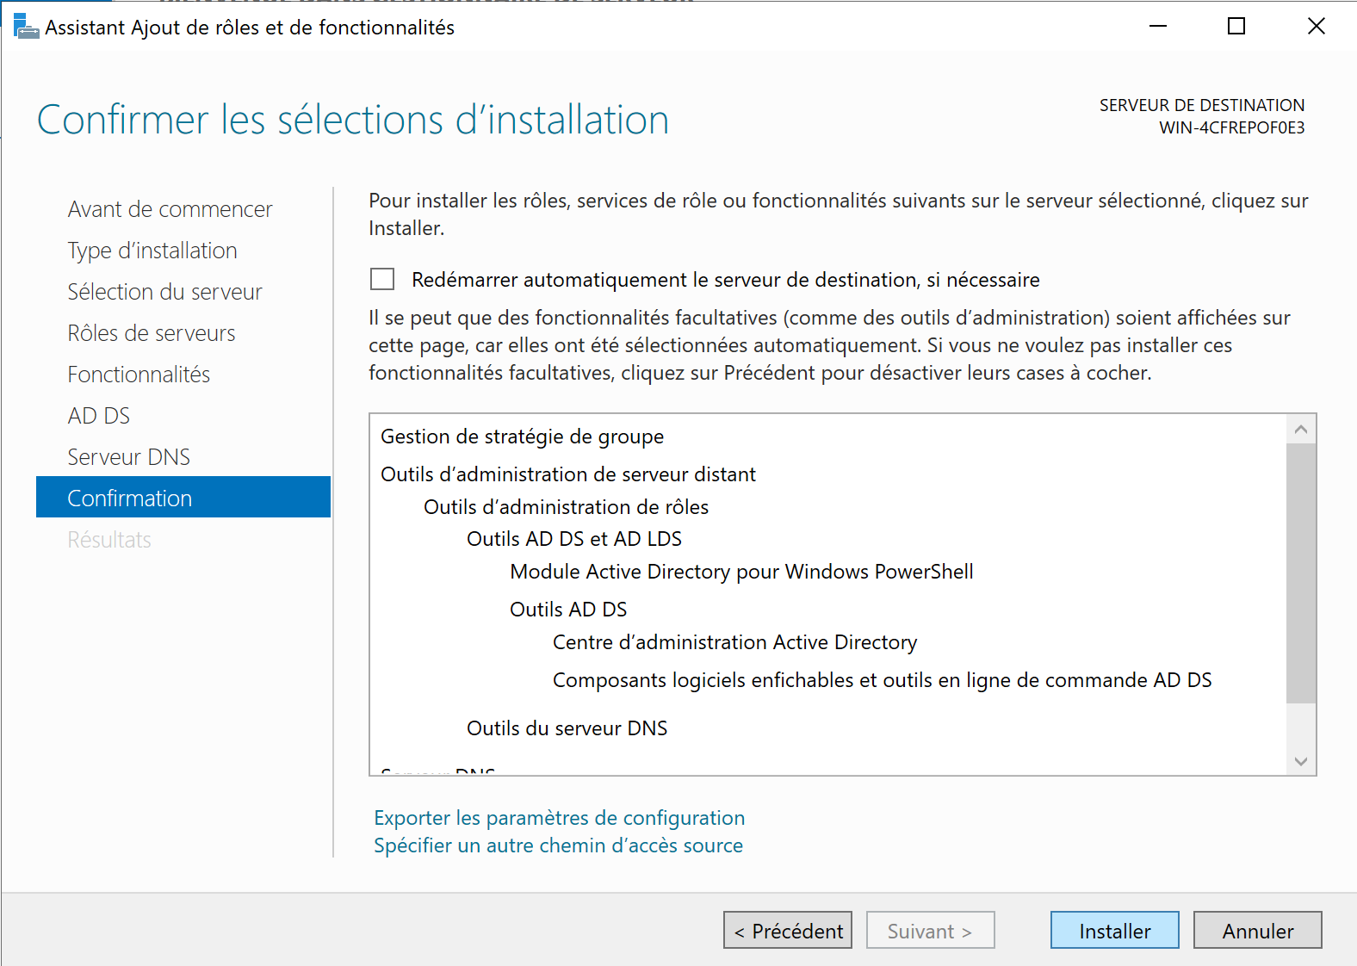The image size is (1357, 966).
Task: Cancel the wizard with Annuler
Action: [1257, 931]
